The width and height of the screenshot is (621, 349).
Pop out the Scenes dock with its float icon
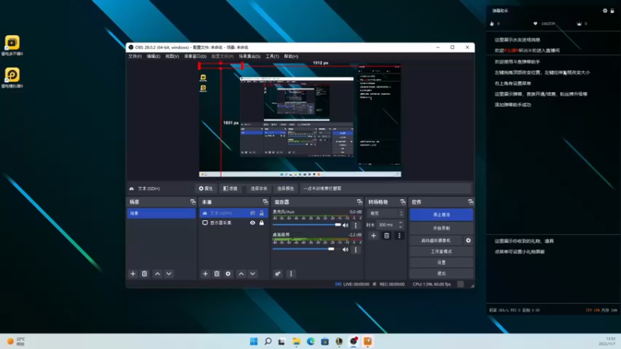coord(193,202)
